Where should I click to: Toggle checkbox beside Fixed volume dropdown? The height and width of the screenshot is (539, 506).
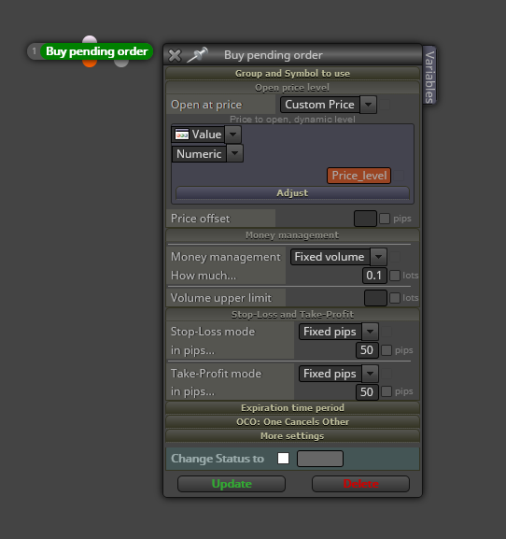coord(395,257)
